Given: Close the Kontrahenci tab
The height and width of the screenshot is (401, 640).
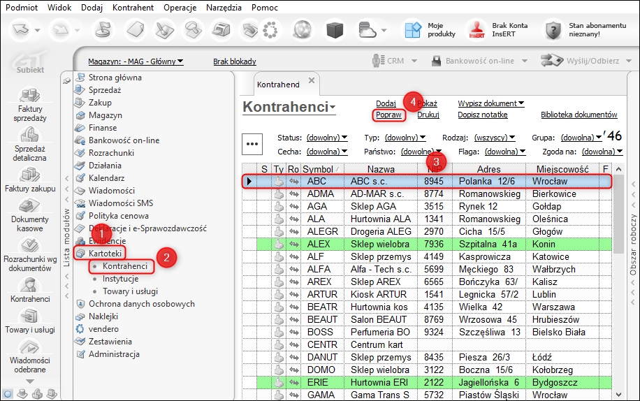Looking at the screenshot, I should click(312, 81).
